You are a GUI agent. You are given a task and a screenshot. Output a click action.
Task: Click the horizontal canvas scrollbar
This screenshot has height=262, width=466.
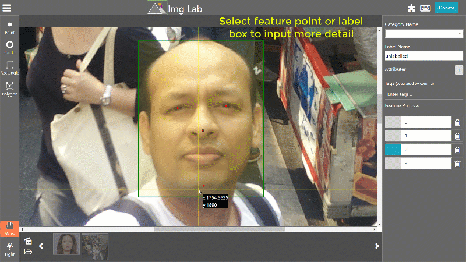[x=220, y=229]
